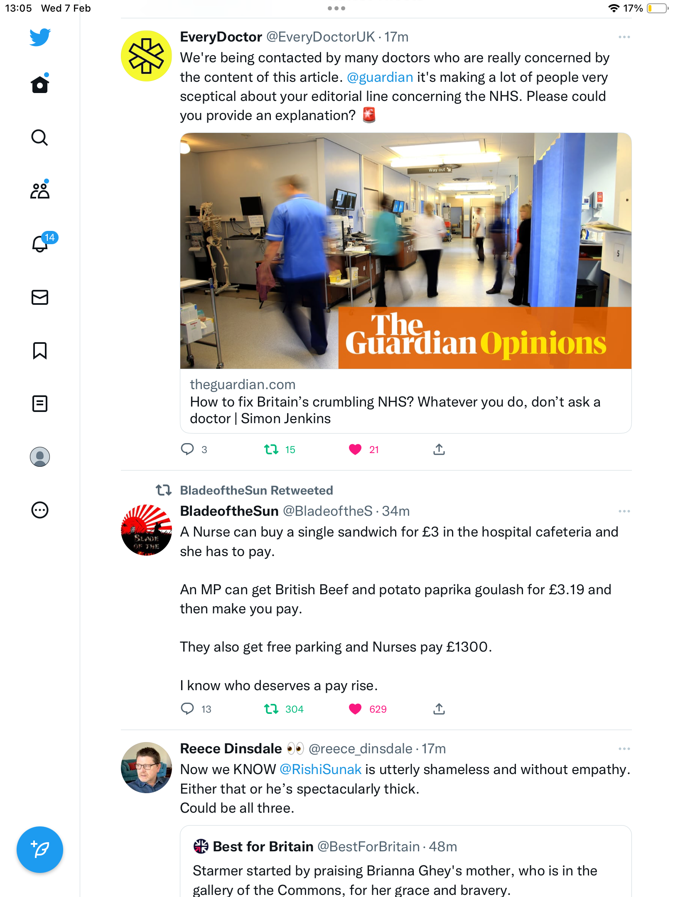Open the Guardian Opinions article image card

point(406,251)
